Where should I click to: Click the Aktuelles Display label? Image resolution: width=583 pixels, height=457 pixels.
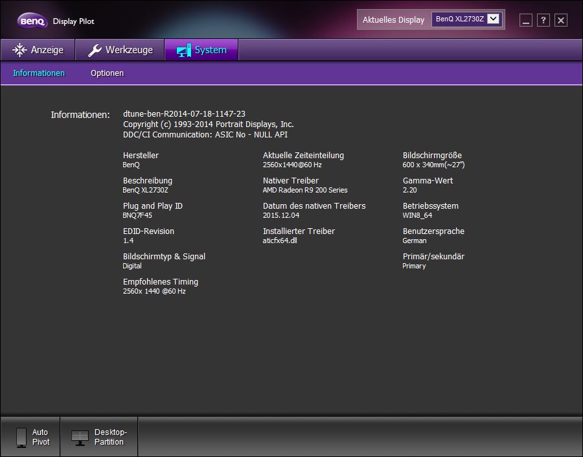(393, 19)
